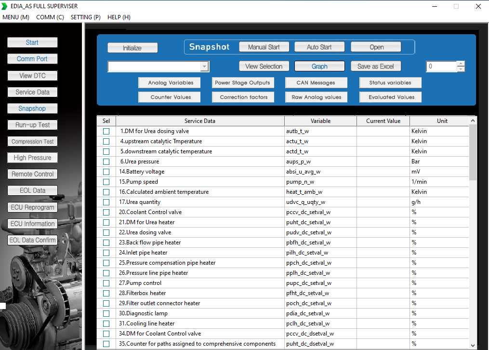Screen dimensions: 489x350
Task: Check the 6.Urea pressure row
Action: point(106,162)
